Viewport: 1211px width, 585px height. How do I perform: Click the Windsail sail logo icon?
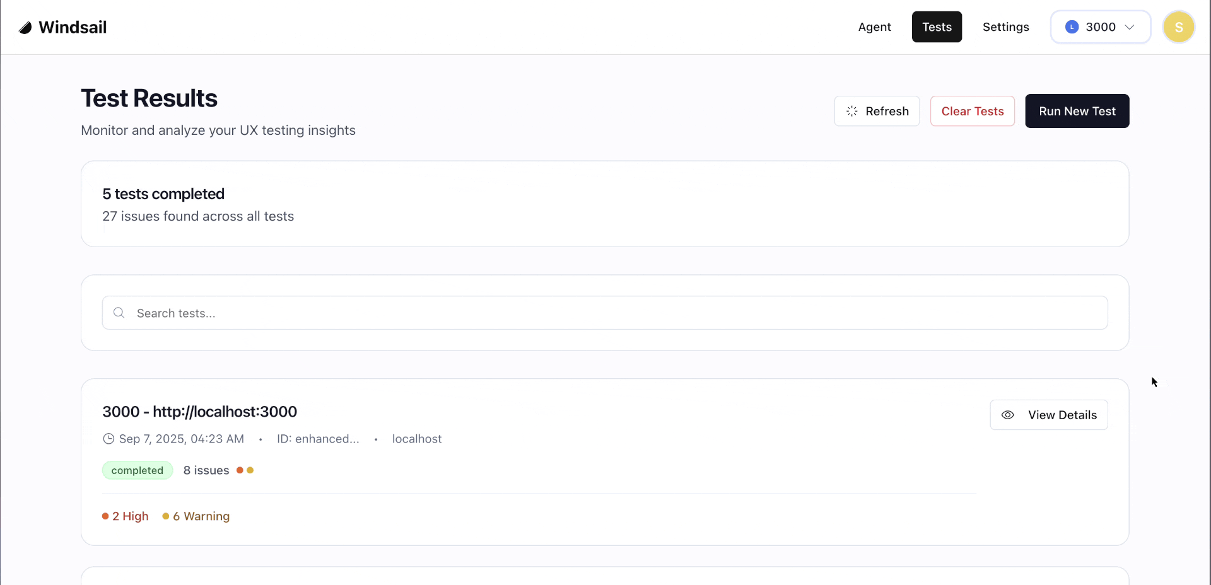(25, 27)
